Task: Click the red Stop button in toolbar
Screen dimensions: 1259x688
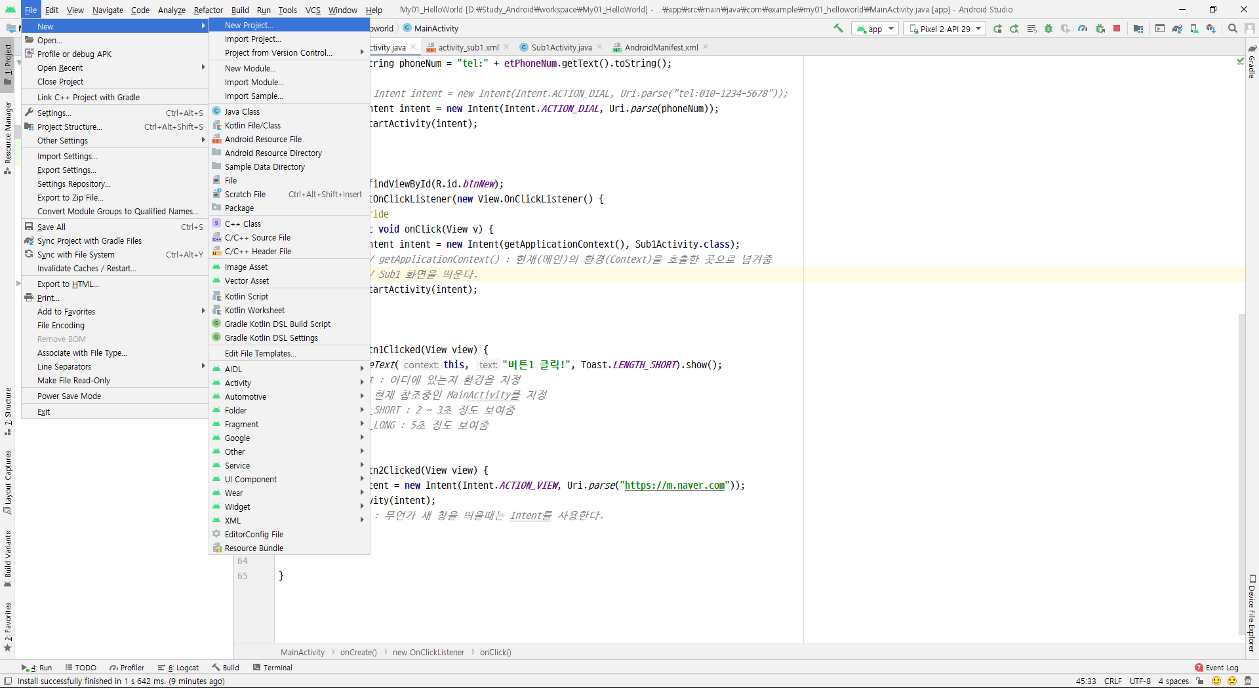Action: 1117,28
